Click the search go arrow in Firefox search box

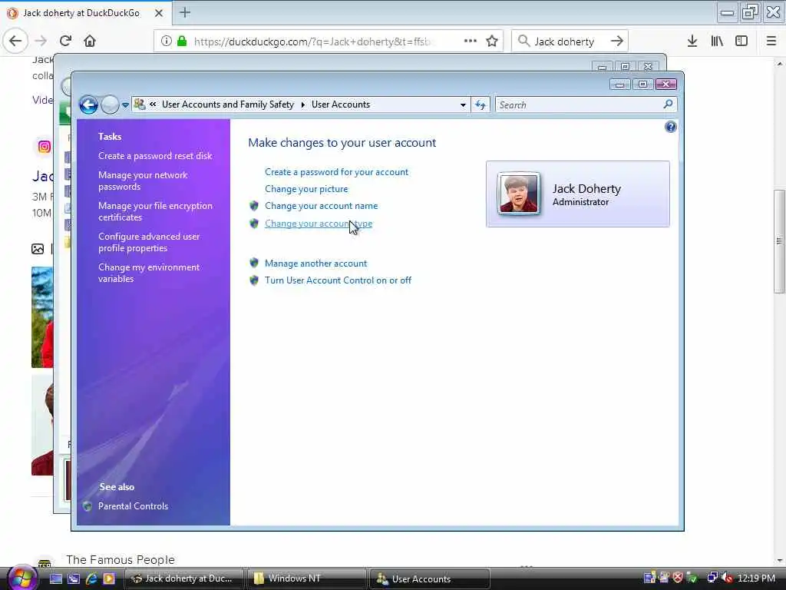pyautogui.click(x=617, y=41)
